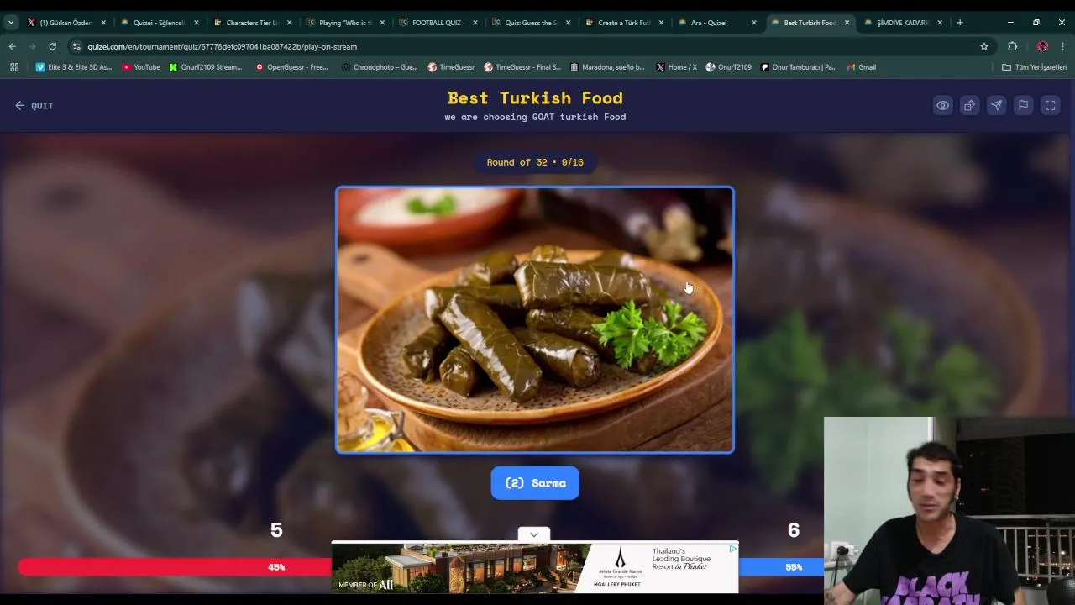Image resolution: width=1075 pixels, height=605 pixels.
Task: Bookmark this page with star icon
Action: point(984,46)
